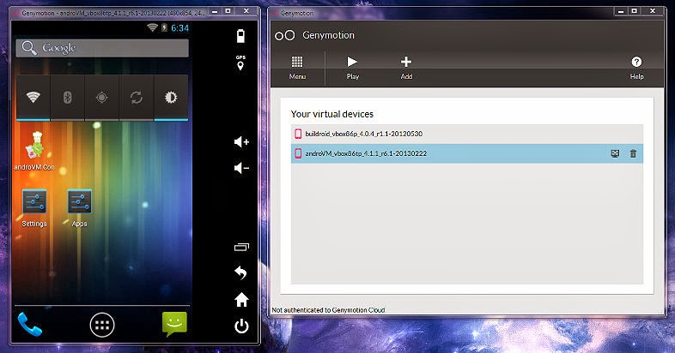Open the Messaging app
This screenshot has height=353, width=675.
(x=174, y=324)
